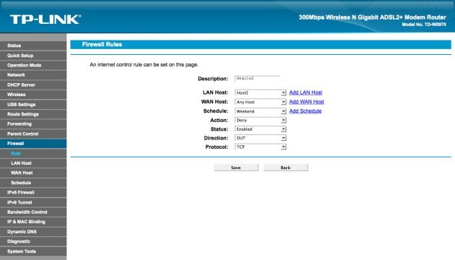Open Quick Setup in sidebar
Screen dimensions: 455x260
pos(33,56)
